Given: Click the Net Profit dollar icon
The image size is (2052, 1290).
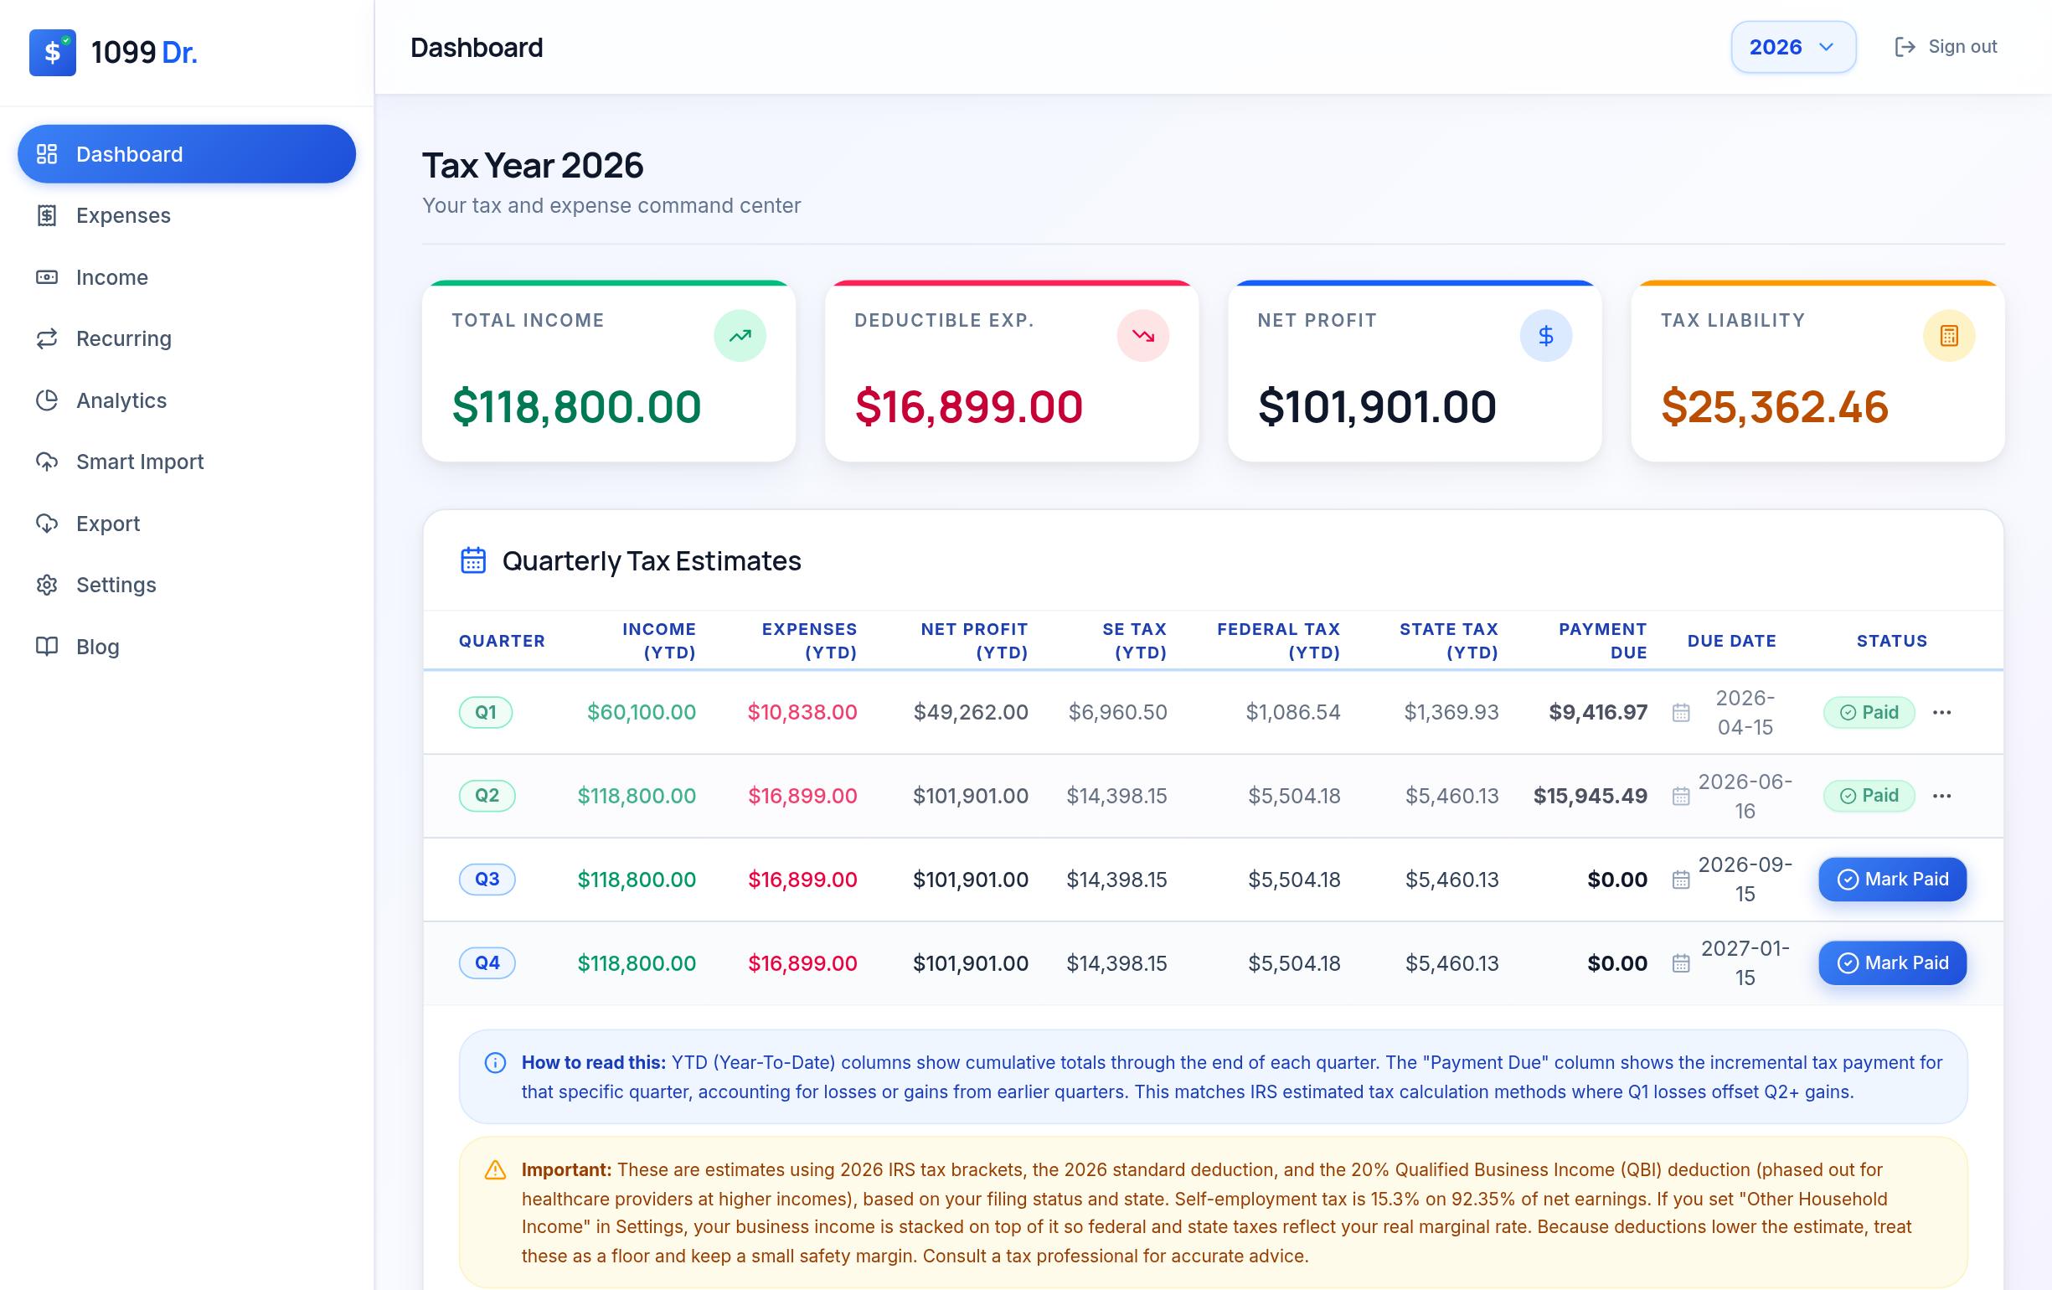Looking at the screenshot, I should point(1546,336).
